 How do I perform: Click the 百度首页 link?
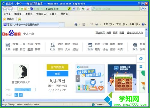click(x=100, y=33)
